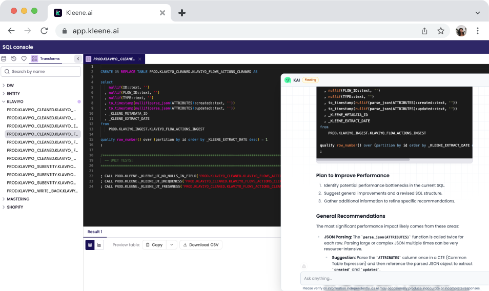This screenshot has height=291, width=489.
Task: Open the first PROD.KLAVIYO_SUBENTITY.KLAVIYO... transform
Action: coord(43,167)
